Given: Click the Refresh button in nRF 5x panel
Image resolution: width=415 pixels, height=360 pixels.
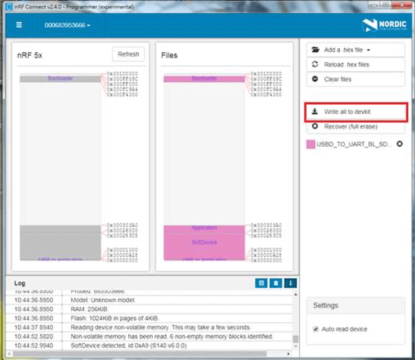Looking at the screenshot, I should [128, 54].
